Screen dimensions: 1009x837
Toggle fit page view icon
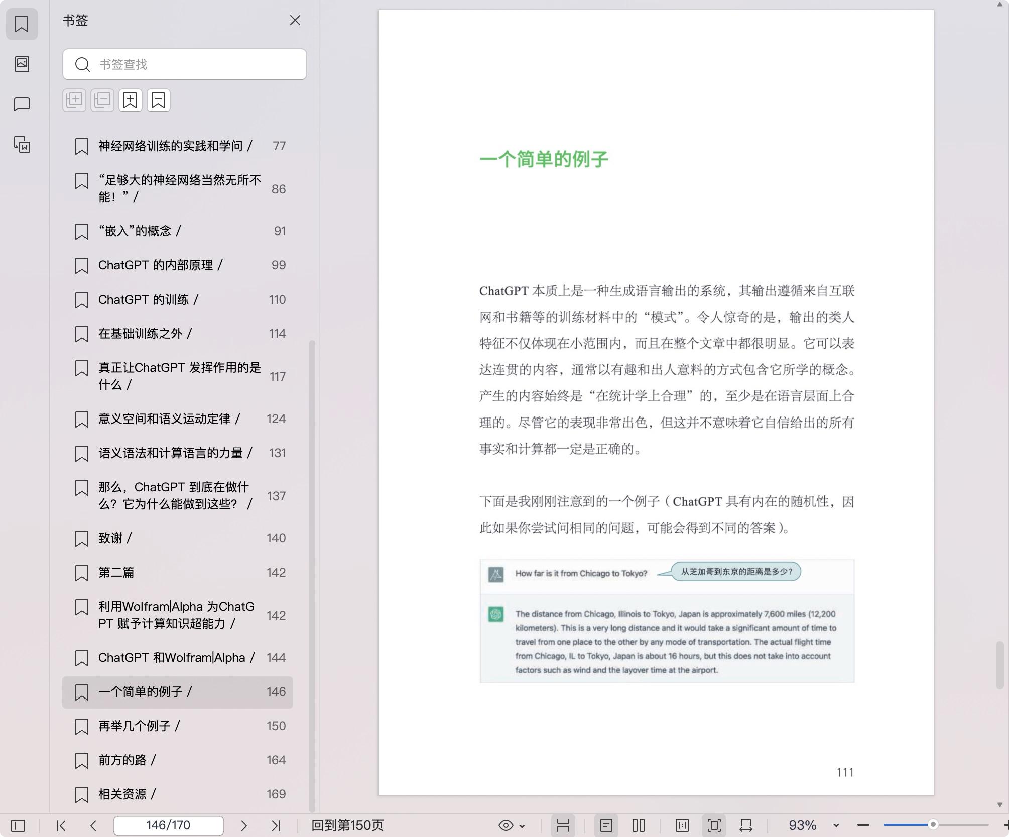tap(714, 825)
